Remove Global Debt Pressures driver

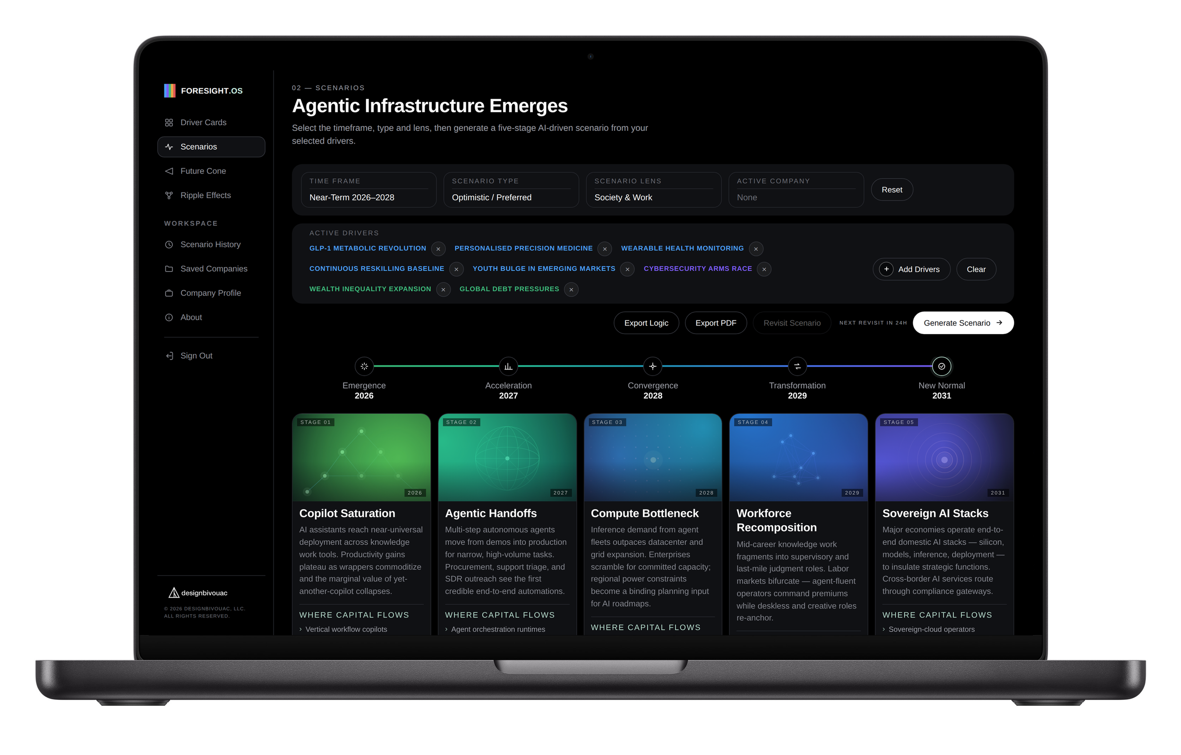572,290
